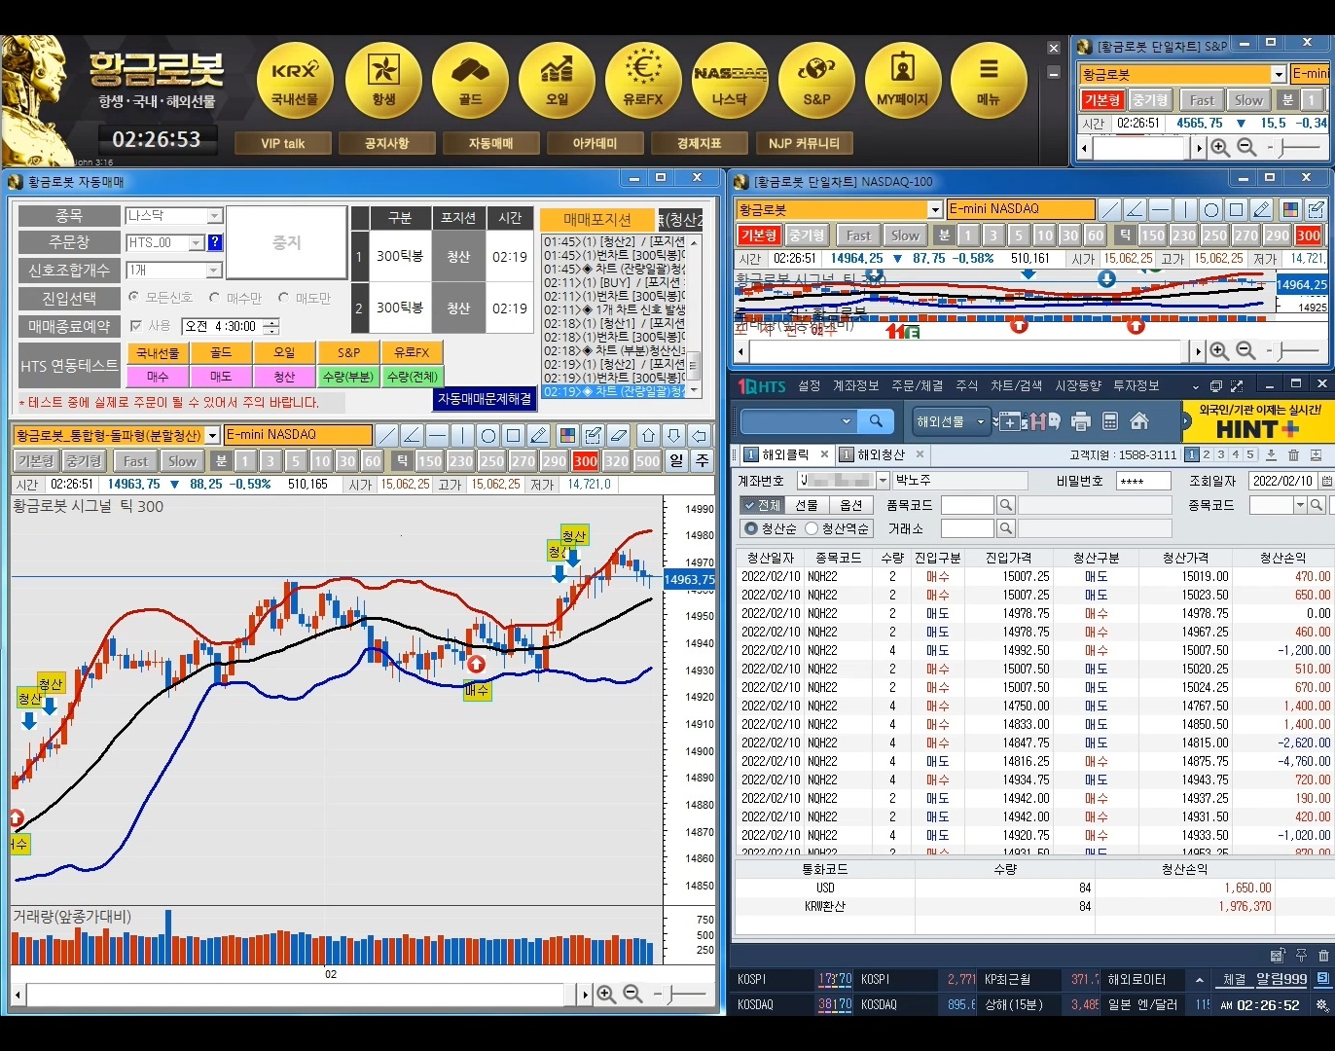Open the NASDAQ 나스닥 round gold button

click(x=730, y=81)
